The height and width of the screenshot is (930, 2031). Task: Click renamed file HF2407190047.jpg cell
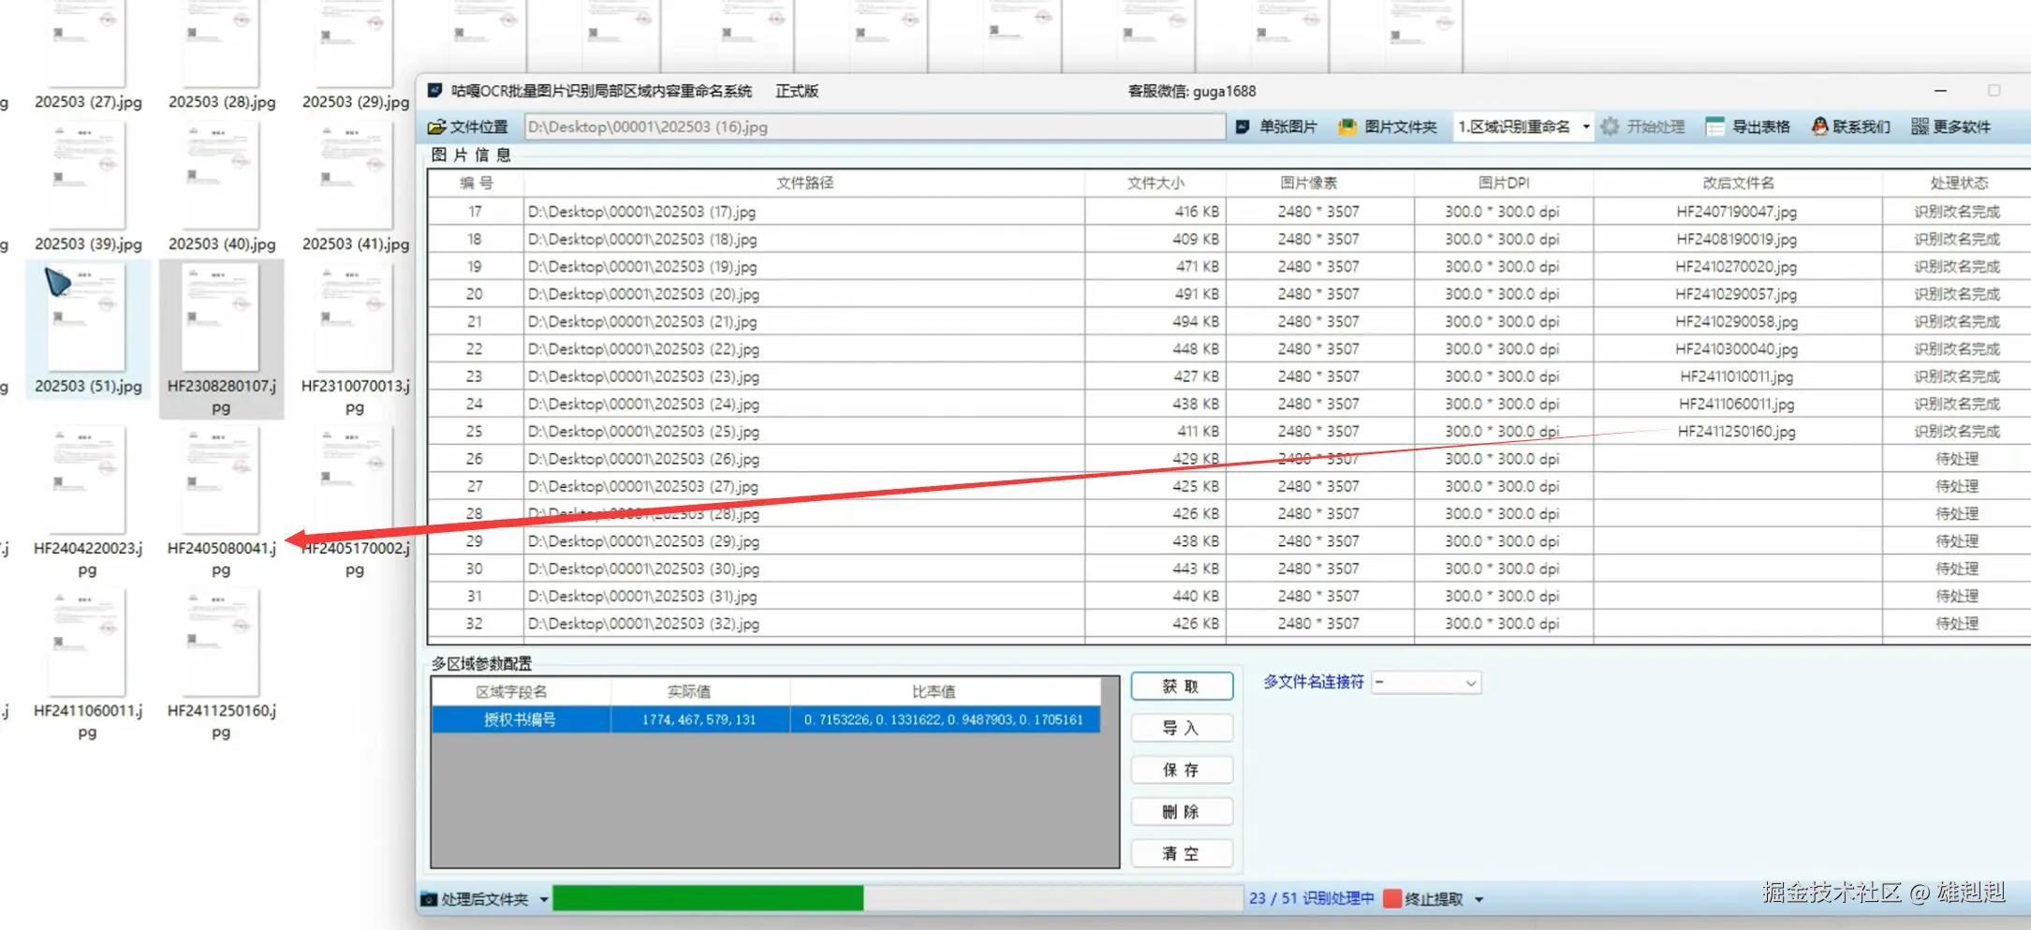[x=1737, y=212]
